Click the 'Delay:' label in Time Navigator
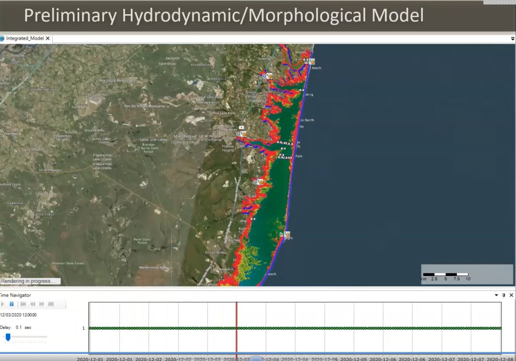Screen dimensions: 516x361 (x=6, y=328)
